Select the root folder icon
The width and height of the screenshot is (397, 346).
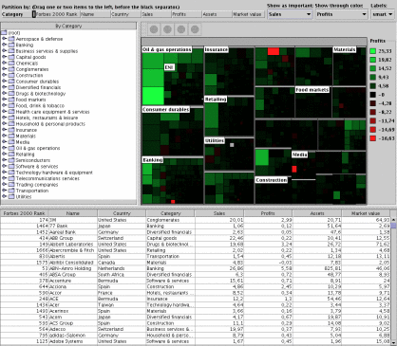click(4, 32)
